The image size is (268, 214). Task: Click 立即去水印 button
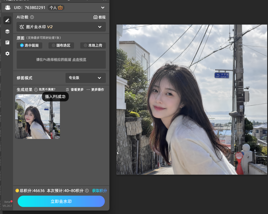(x=61, y=201)
